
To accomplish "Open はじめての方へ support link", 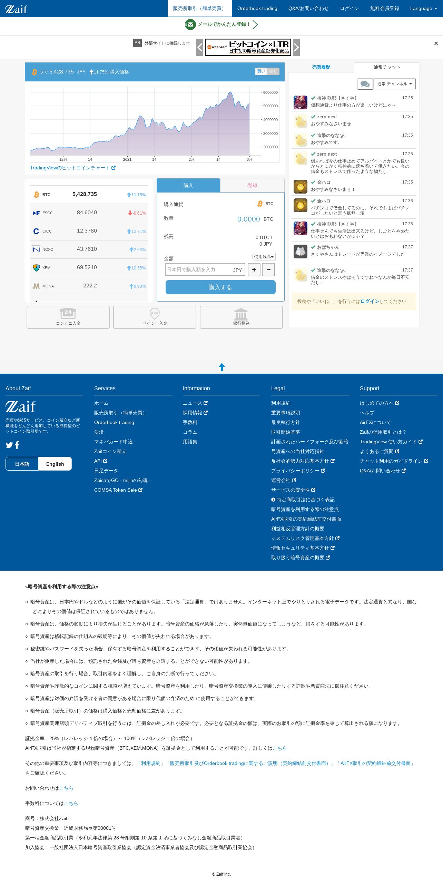I will coord(380,403).
